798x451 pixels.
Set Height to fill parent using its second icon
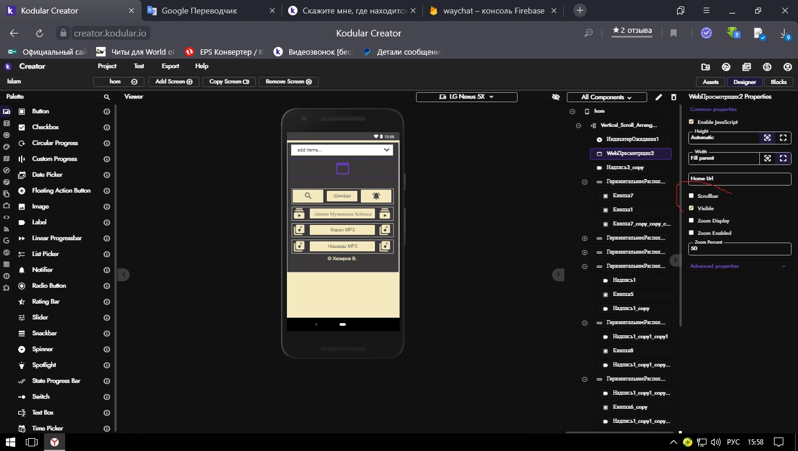pyautogui.click(x=783, y=138)
